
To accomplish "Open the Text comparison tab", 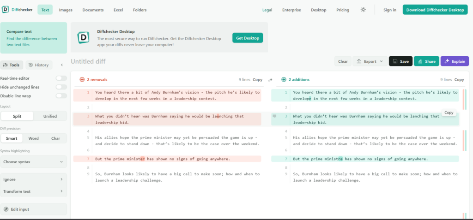I will click(x=45, y=10).
